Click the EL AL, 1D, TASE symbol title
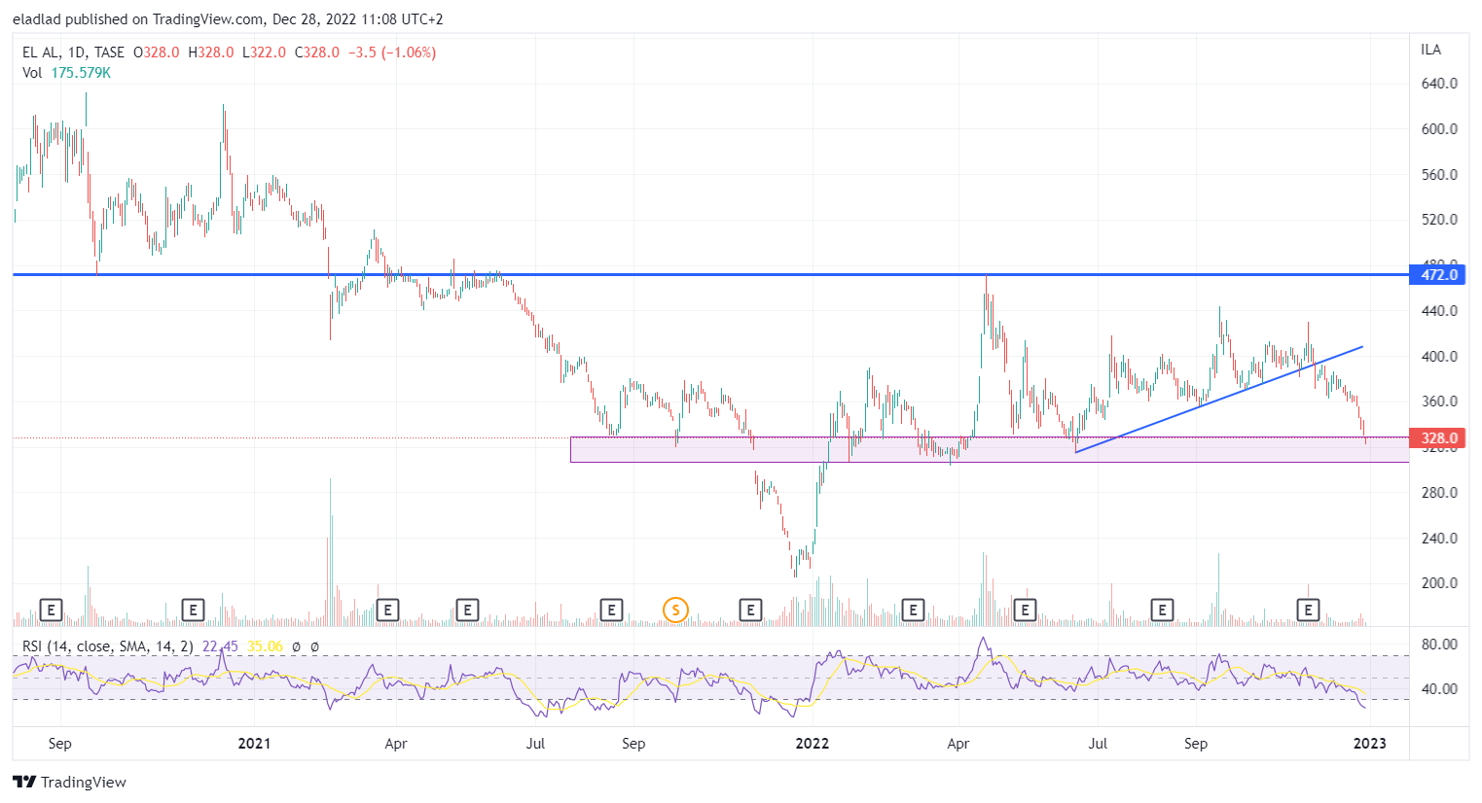1482x803 pixels. coord(73,52)
